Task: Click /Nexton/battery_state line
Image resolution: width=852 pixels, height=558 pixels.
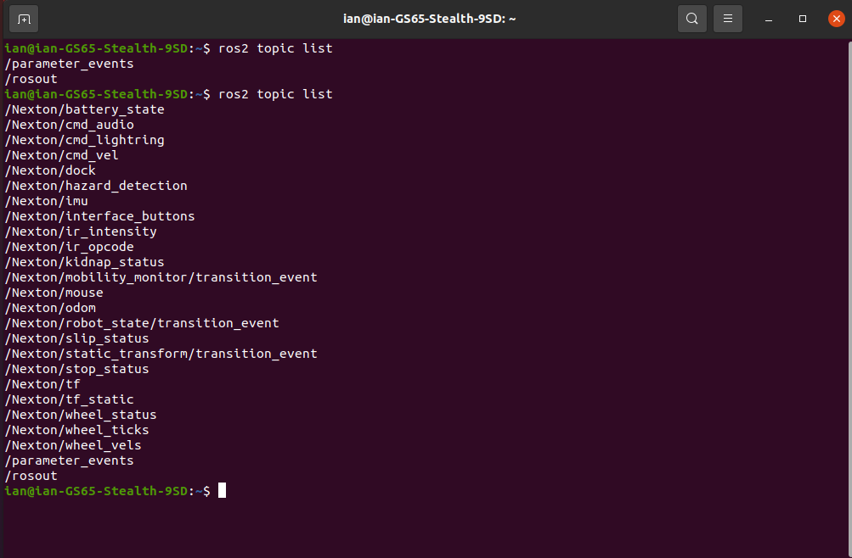Action: click(85, 109)
